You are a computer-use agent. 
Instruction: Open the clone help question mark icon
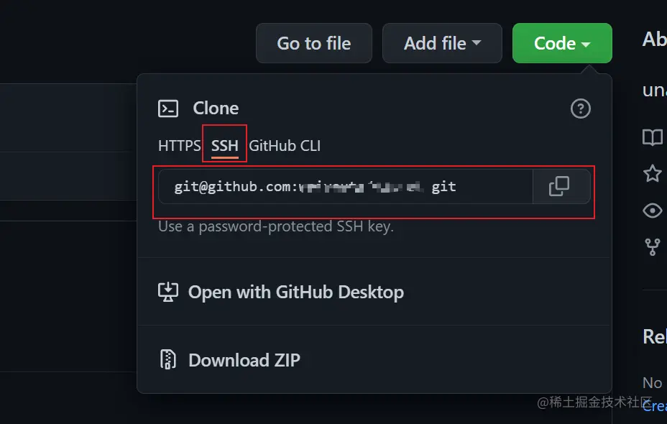pos(581,109)
